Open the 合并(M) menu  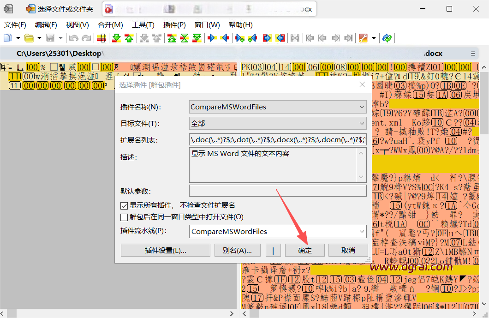(x=110, y=25)
